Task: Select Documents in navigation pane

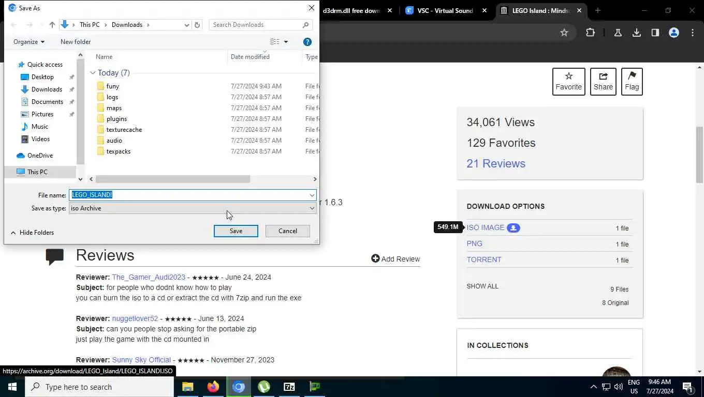Action: (x=47, y=102)
